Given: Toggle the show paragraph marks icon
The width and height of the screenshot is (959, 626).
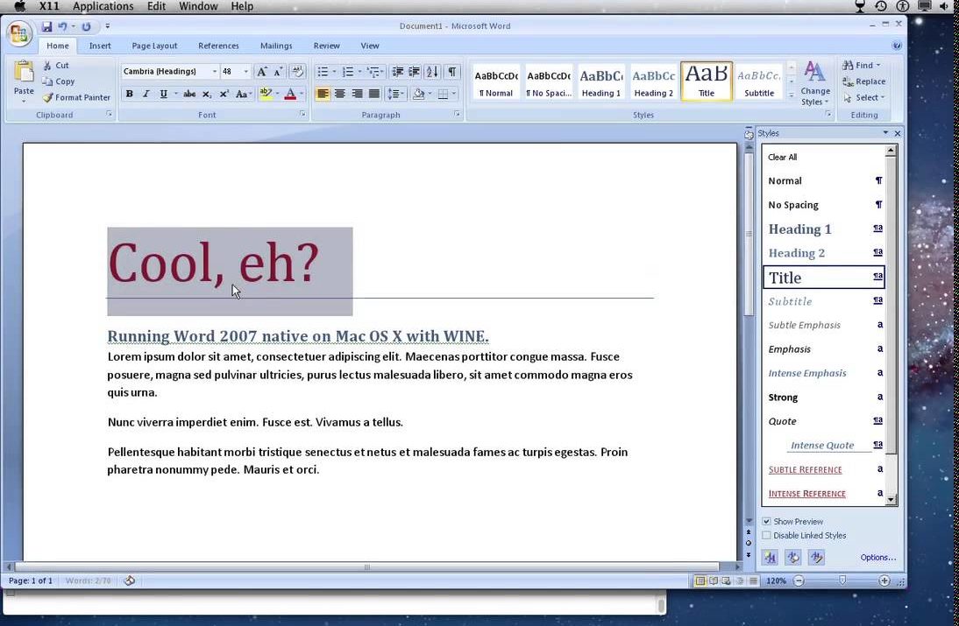Looking at the screenshot, I should (451, 72).
